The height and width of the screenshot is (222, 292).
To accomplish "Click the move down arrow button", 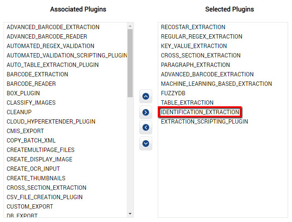I will click(x=146, y=143).
